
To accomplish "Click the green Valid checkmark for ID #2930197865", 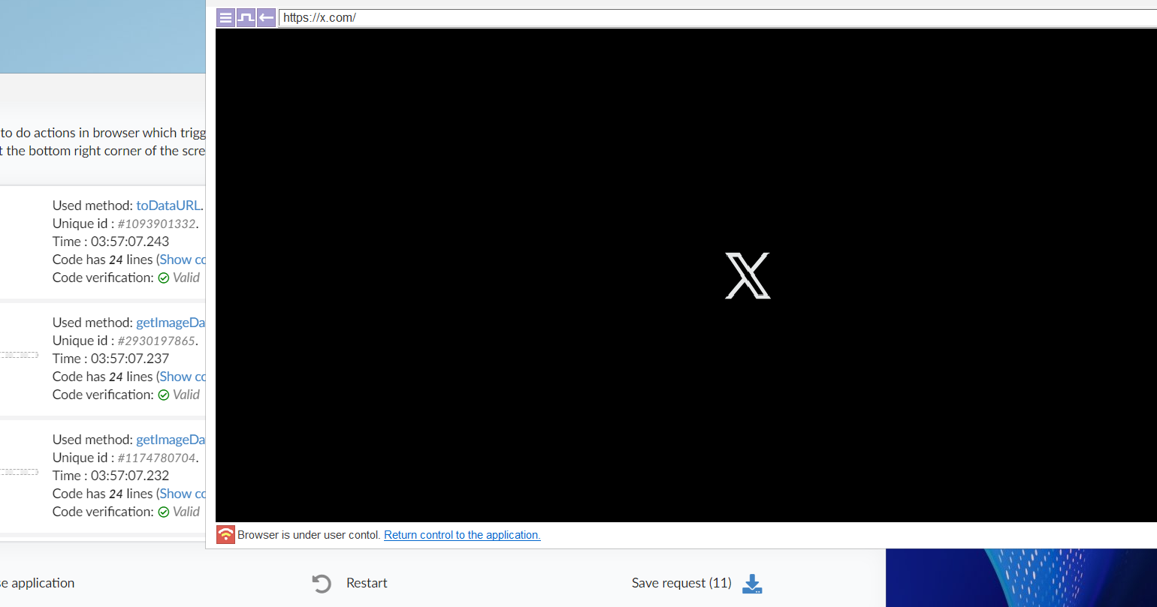I will (163, 395).
